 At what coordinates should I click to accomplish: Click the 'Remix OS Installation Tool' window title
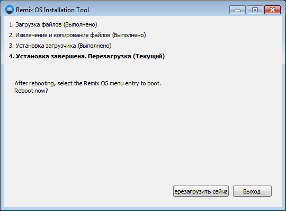click(52, 10)
